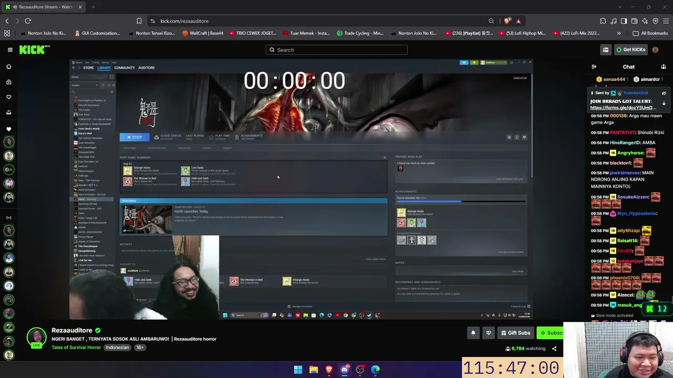Open Discord from the taskbar

point(344,370)
